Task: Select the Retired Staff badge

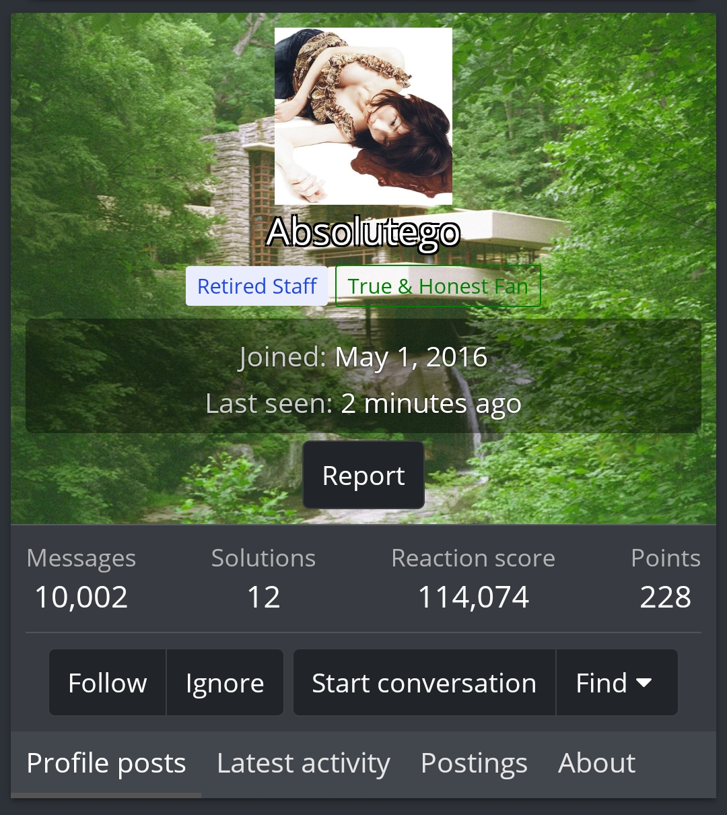Action: (257, 286)
